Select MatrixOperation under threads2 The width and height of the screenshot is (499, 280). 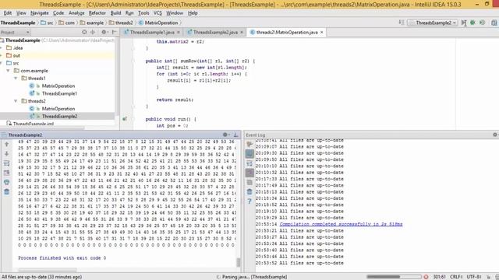58,109
